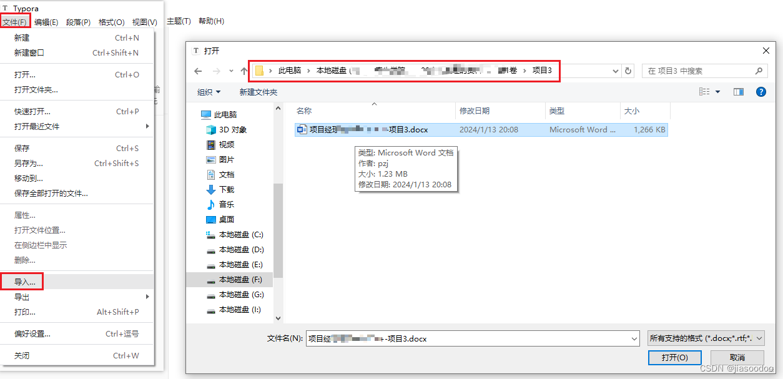Select 导入... from the 文件 menu

24,281
